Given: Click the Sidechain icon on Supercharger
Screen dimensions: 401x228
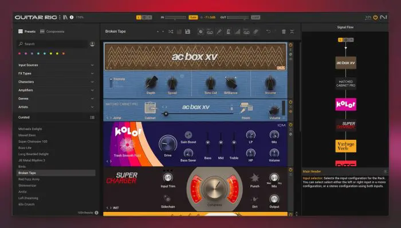Looking at the screenshot, I should click(167, 198).
